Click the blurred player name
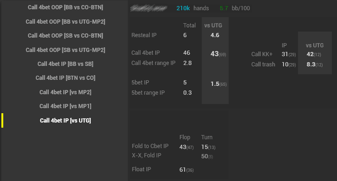 tap(149, 8)
